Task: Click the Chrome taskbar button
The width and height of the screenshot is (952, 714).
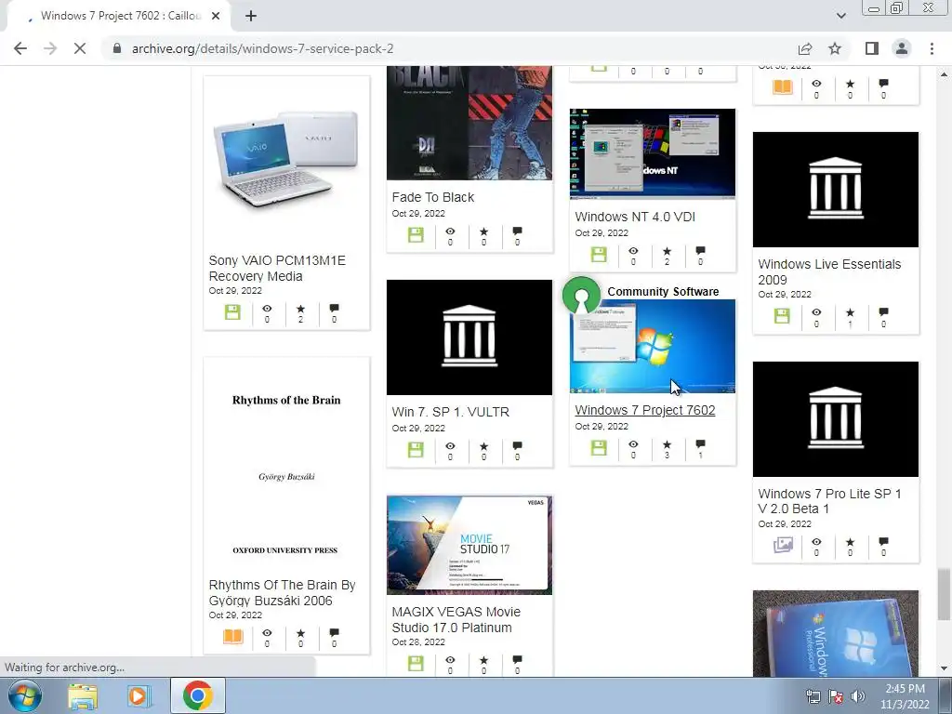Action: [197, 695]
